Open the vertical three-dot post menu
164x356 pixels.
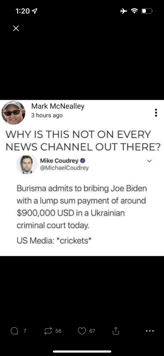click(x=156, y=113)
